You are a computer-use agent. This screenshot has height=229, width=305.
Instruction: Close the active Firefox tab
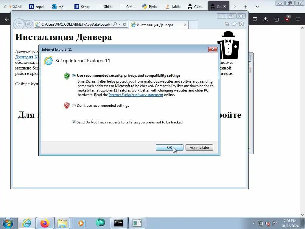pos(225,7)
